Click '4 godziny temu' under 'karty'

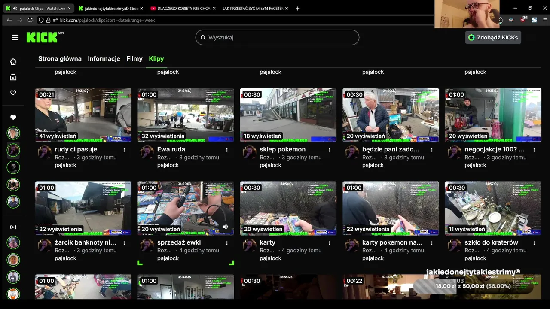tap(302, 251)
